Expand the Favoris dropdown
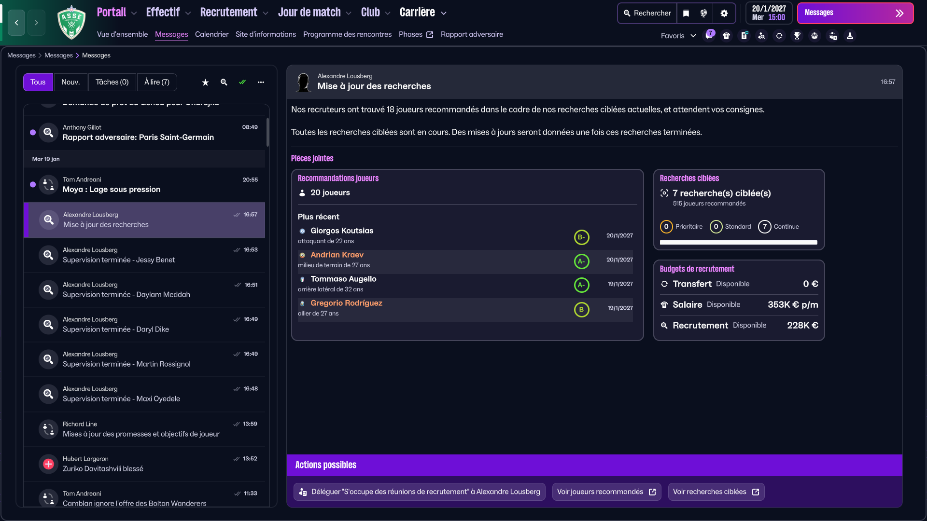The height and width of the screenshot is (521, 927). point(678,36)
